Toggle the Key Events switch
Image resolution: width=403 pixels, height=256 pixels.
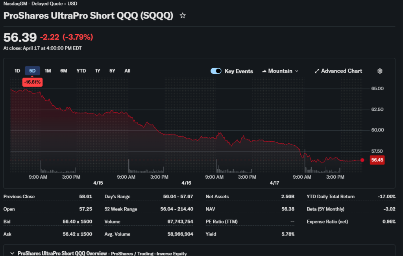pyautogui.click(x=216, y=71)
